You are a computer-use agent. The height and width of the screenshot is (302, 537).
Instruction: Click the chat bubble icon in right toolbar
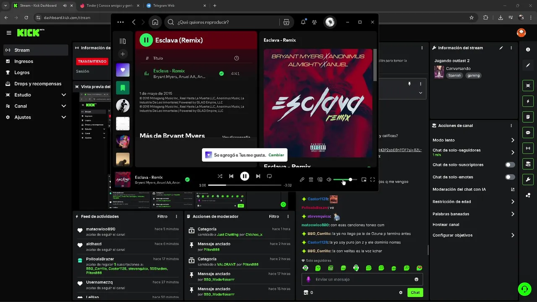[x=528, y=133]
